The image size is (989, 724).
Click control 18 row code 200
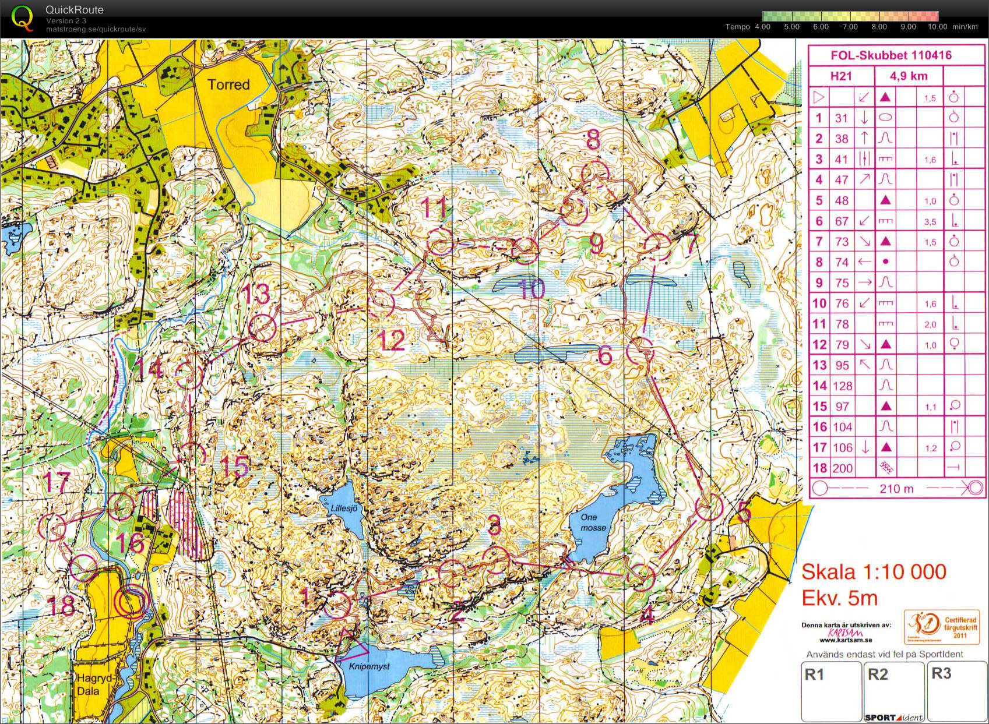click(x=842, y=468)
